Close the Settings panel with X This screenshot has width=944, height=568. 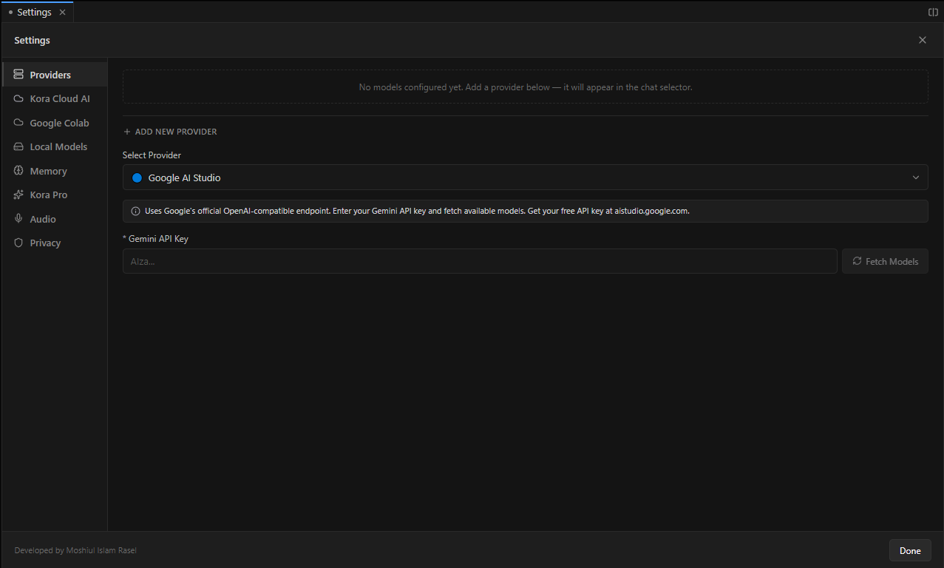(x=922, y=40)
